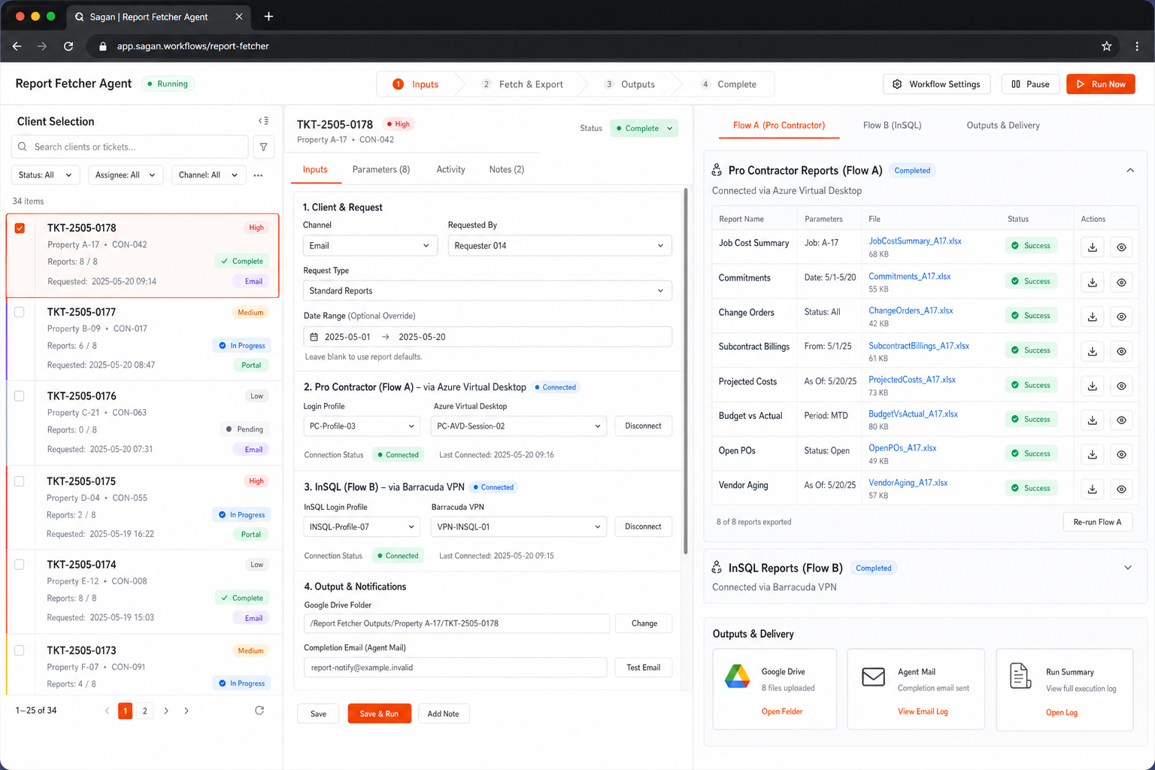Open the PC-Profile-03 login profile dropdown
1155x770 pixels.
coord(362,426)
